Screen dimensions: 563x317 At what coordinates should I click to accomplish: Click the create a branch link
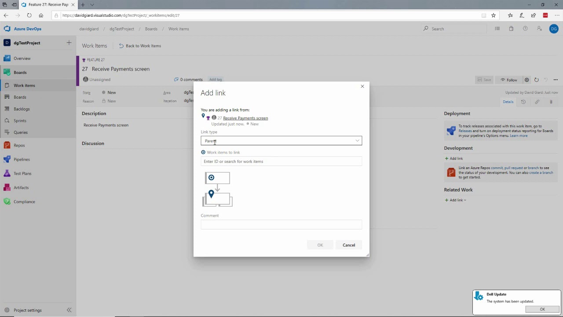(541, 173)
